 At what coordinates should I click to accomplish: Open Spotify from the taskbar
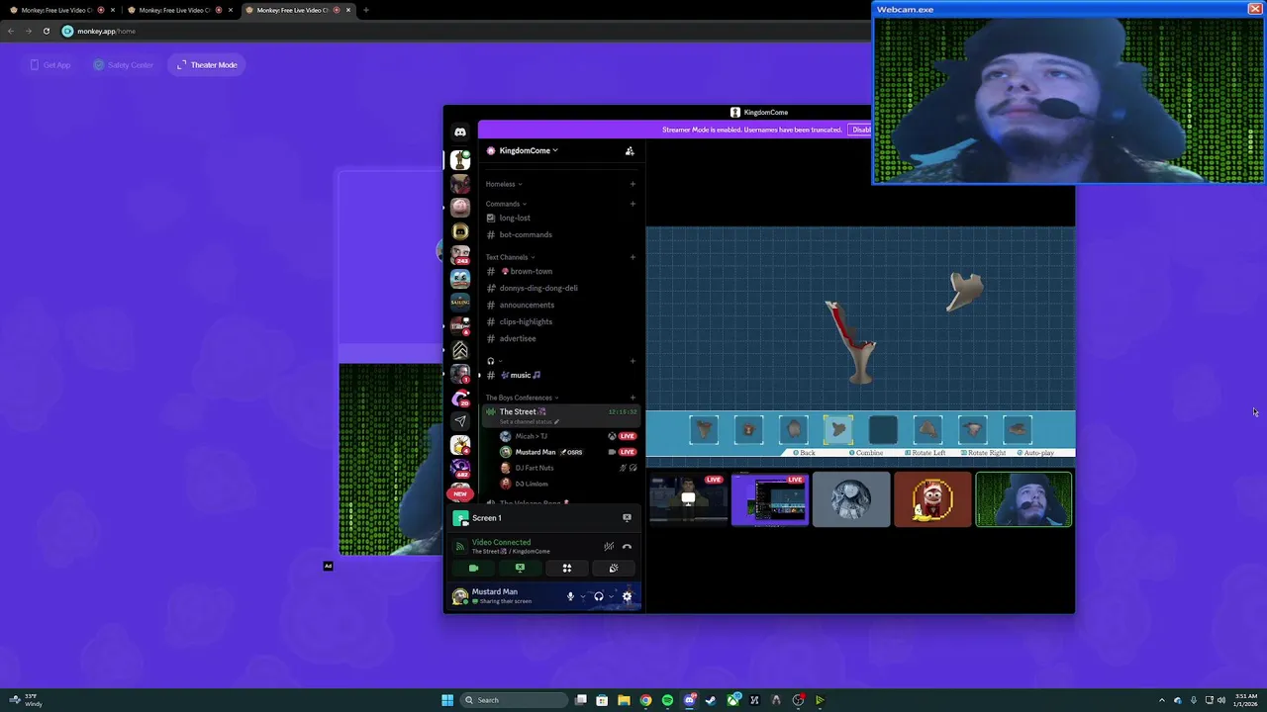pyautogui.click(x=667, y=700)
